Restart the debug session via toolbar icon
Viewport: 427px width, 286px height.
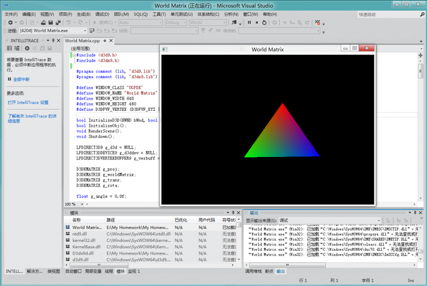[265, 22]
